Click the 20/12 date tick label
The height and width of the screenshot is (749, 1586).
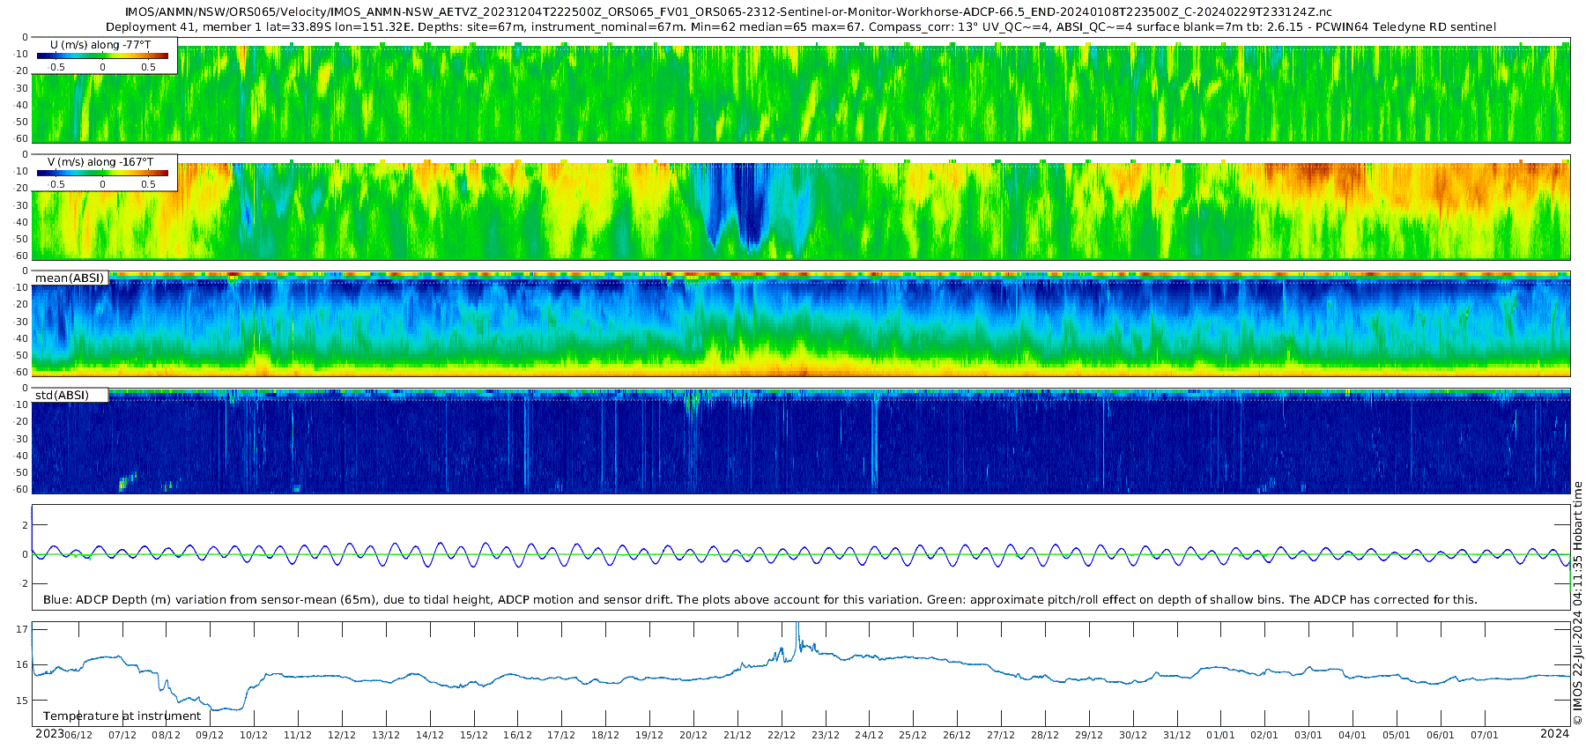[x=693, y=735]
